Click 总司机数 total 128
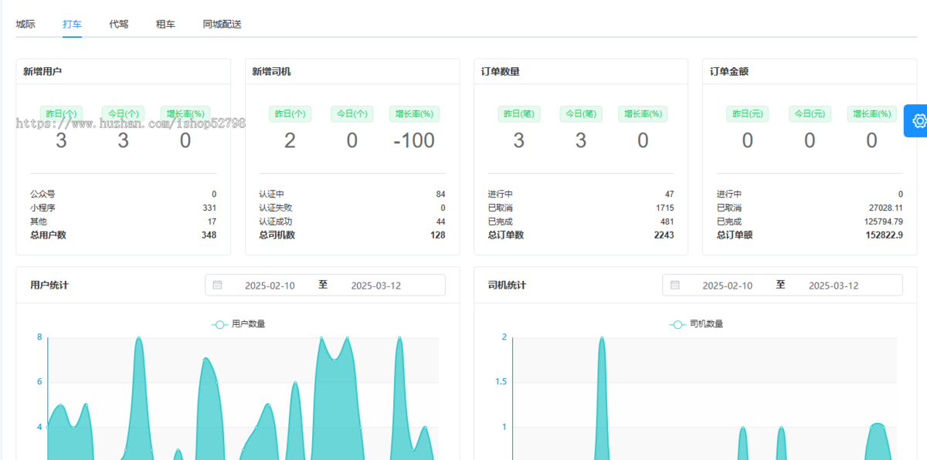The height and width of the screenshot is (460, 927). coord(437,235)
